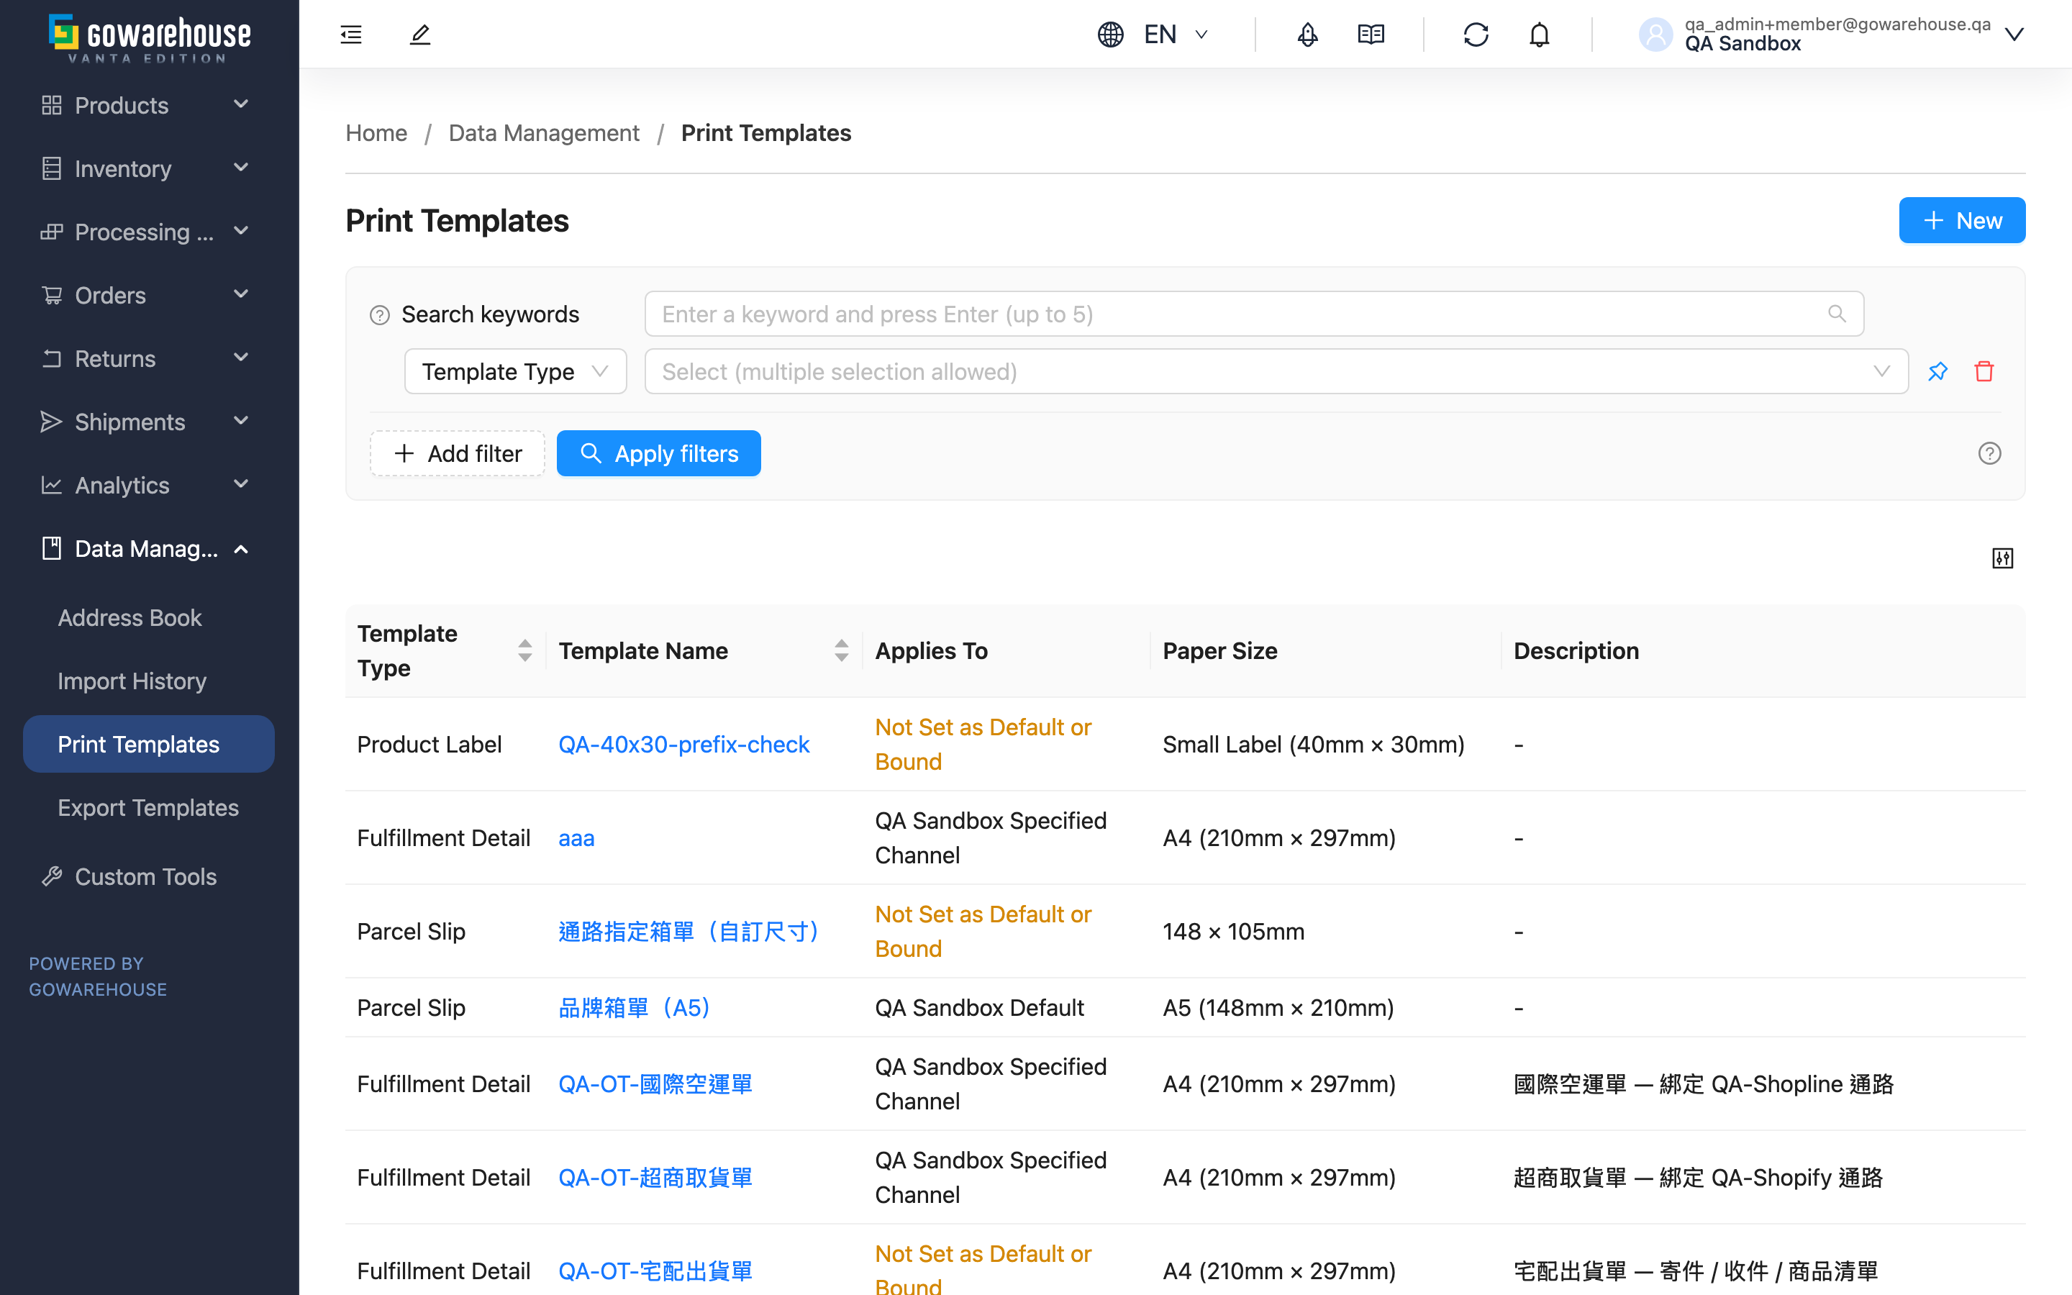Delete the Template Type filter row
Viewport: 2072px width, 1295px height.
(1984, 371)
